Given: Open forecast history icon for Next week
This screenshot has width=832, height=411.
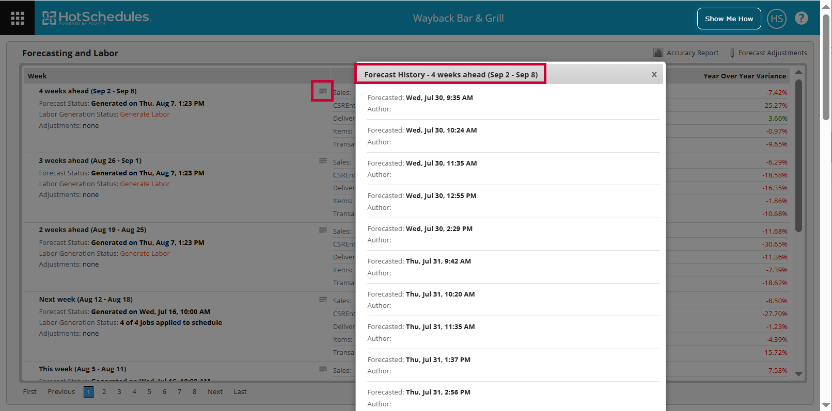Looking at the screenshot, I should point(323,300).
